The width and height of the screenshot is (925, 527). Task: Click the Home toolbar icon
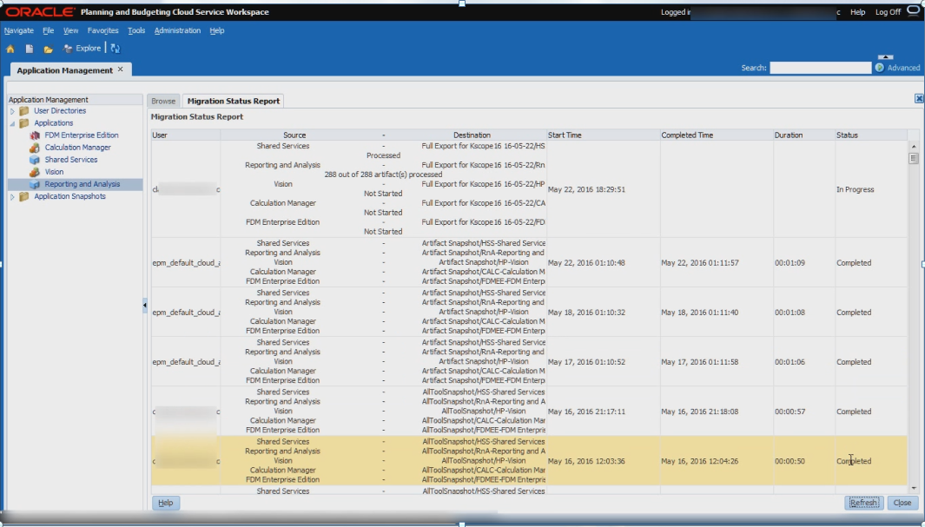10,49
